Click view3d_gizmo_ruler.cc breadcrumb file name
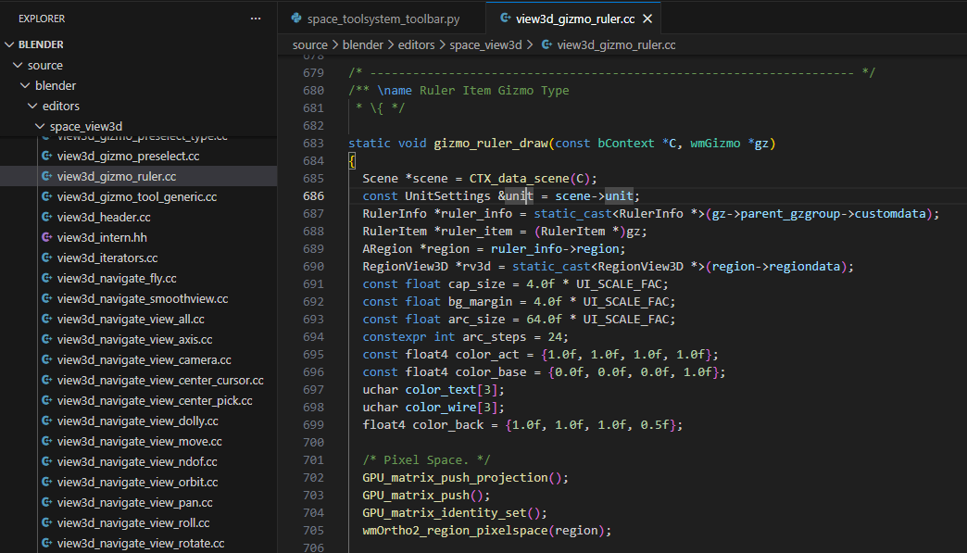The height and width of the screenshot is (553, 967). [x=616, y=45]
